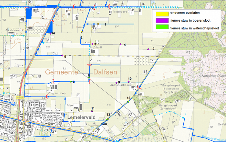Click the green marker dot labeled 13A
This screenshot has width=226, height=142.
point(107,120)
